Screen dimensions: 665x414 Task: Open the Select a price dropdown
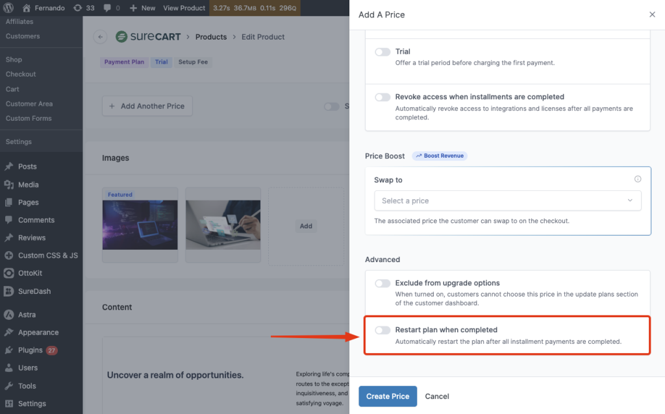point(507,201)
